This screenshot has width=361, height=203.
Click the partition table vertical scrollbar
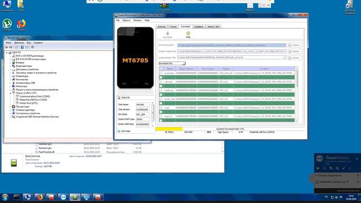tap(296, 94)
